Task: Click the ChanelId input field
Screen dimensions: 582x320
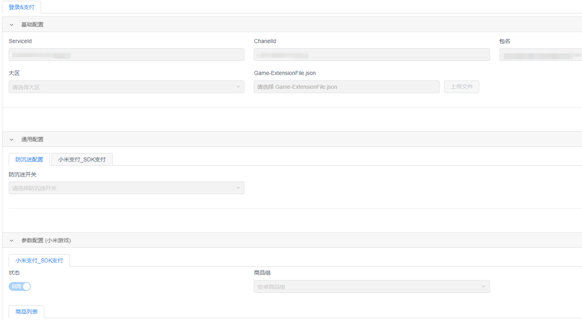Action: coord(371,54)
